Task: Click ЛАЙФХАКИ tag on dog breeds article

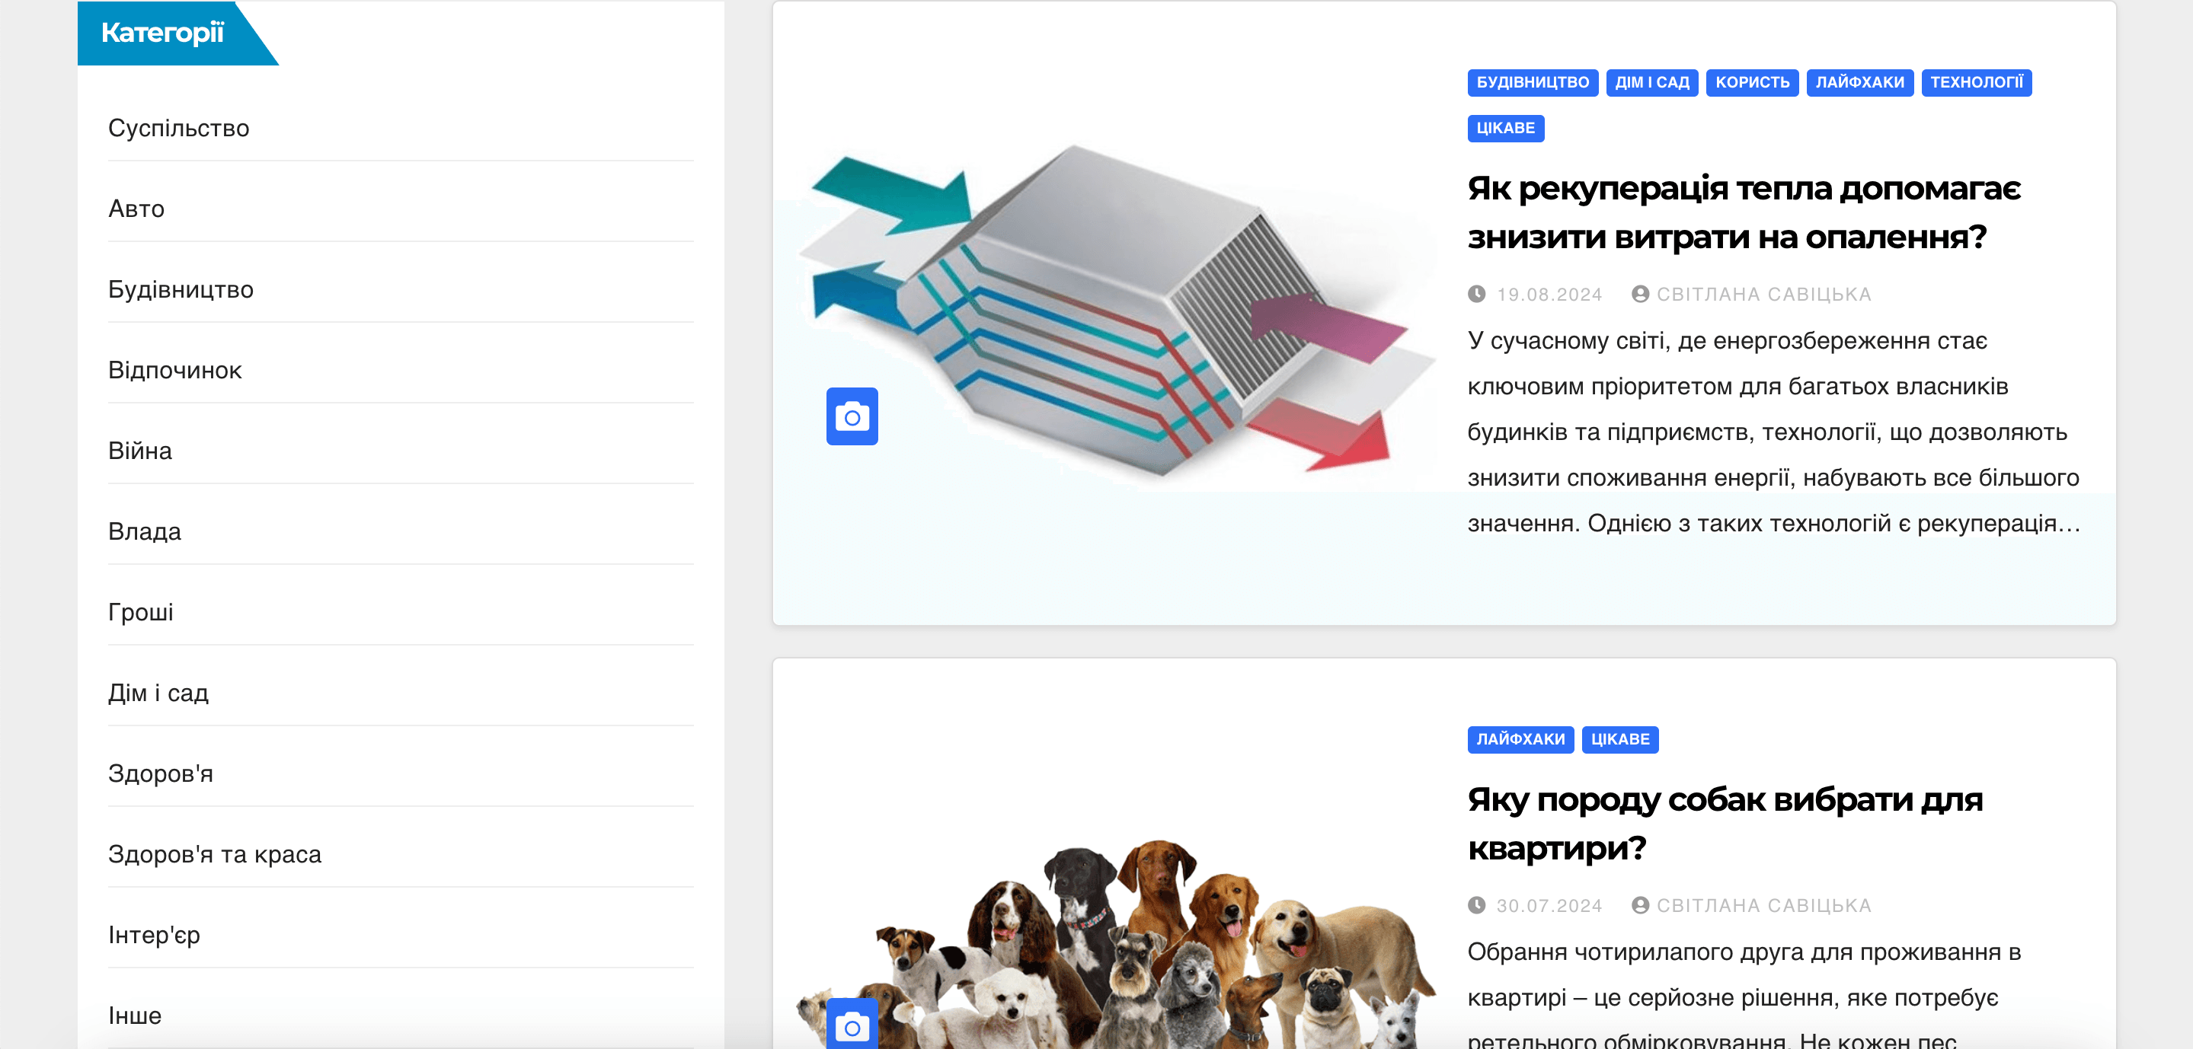Action: tap(1520, 739)
